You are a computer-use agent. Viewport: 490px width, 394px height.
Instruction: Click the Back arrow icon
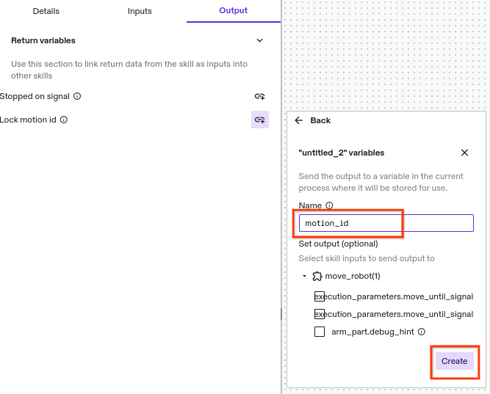click(299, 120)
